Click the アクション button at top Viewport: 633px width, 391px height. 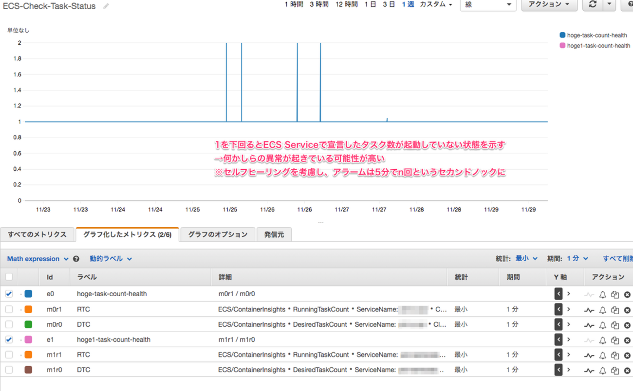pos(549,4)
